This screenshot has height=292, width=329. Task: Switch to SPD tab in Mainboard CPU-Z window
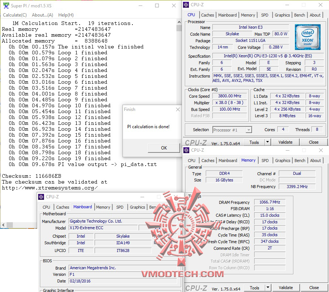[120, 207]
